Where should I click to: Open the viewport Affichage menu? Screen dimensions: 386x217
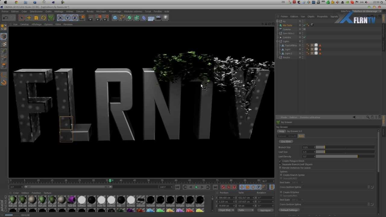tap(36, 24)
